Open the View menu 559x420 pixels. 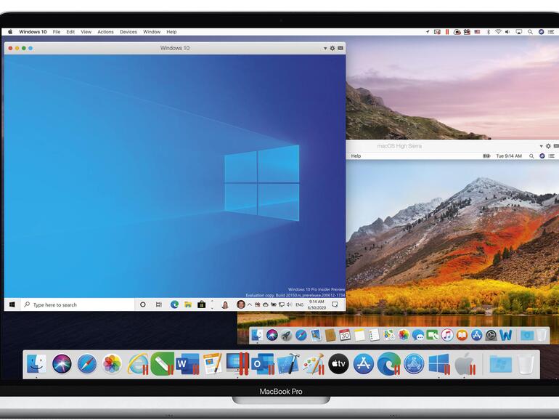(x=86, y=32)
